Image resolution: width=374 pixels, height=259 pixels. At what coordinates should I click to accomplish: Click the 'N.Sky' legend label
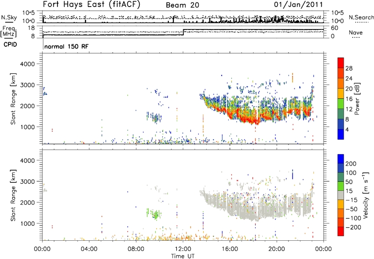[x=9, y=17]
